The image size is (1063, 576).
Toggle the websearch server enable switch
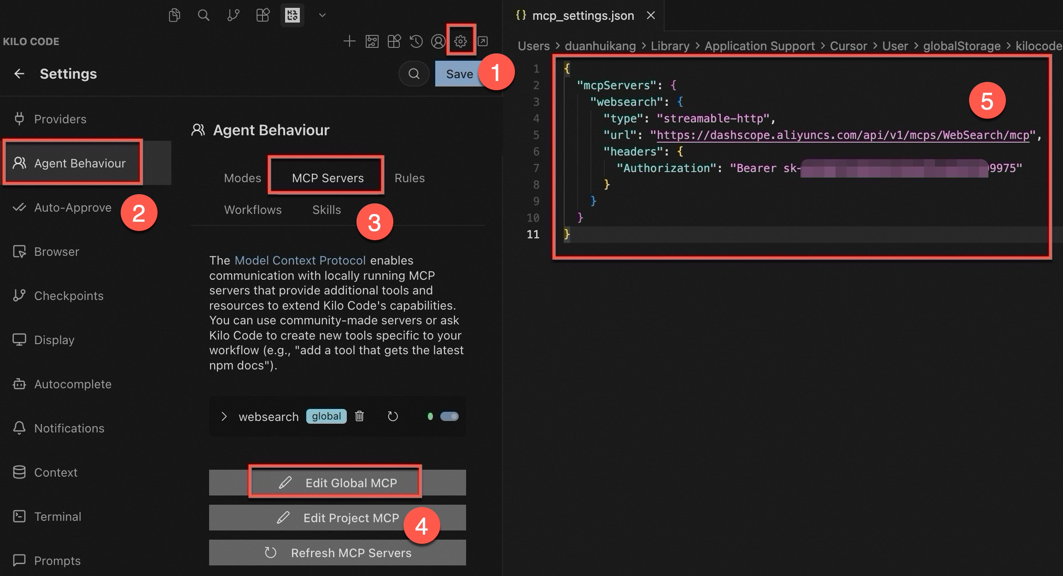449,416
